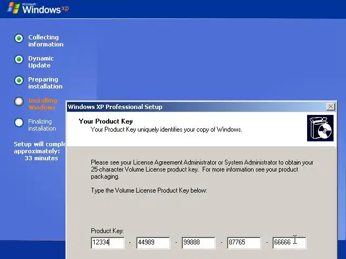This screenshot has width=346, height=259.
Task: Click the green Preparing installation step indicator
Action: pyautogui.click(x=19, y=80)
